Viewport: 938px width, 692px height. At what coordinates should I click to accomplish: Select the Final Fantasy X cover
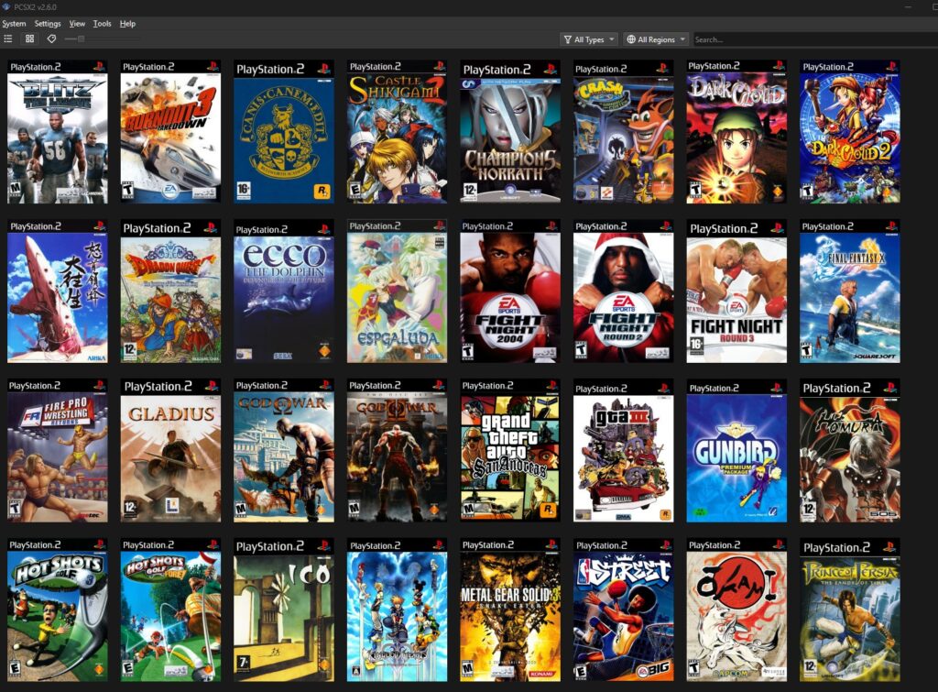click(x=849, y=291)
